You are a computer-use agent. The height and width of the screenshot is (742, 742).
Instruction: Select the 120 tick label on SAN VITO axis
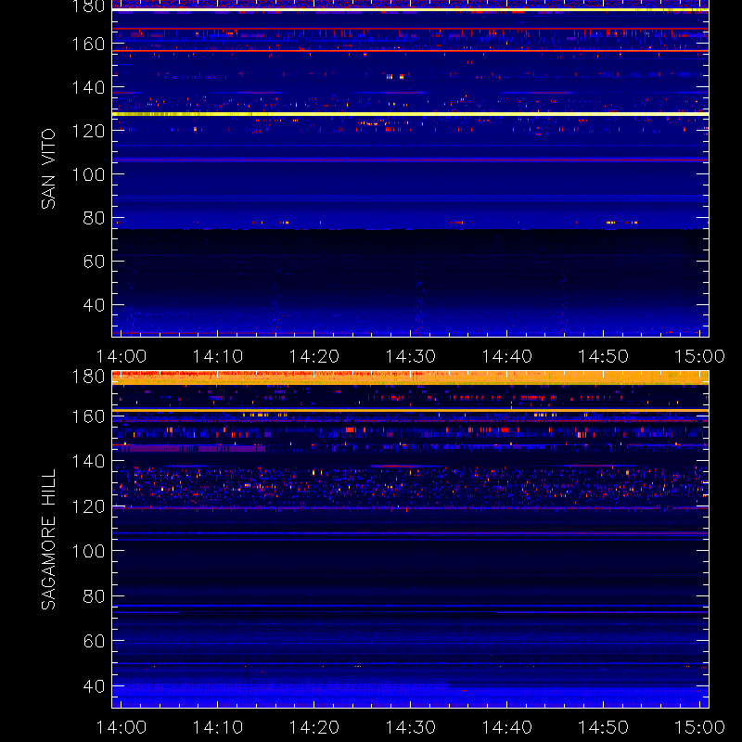pyautogui.click(x=88, y=131)
